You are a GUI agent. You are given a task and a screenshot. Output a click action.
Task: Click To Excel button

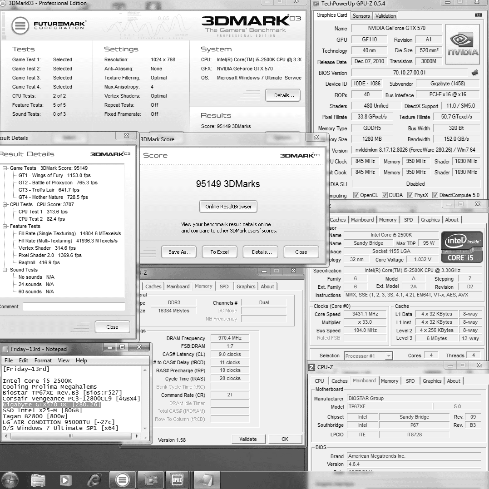point(220,252)
